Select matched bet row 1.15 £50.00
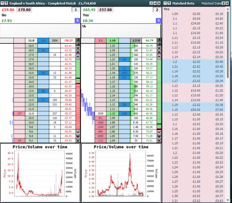Image resolution: width=232 pixels, height=203 pixels. tap(194, 110)
